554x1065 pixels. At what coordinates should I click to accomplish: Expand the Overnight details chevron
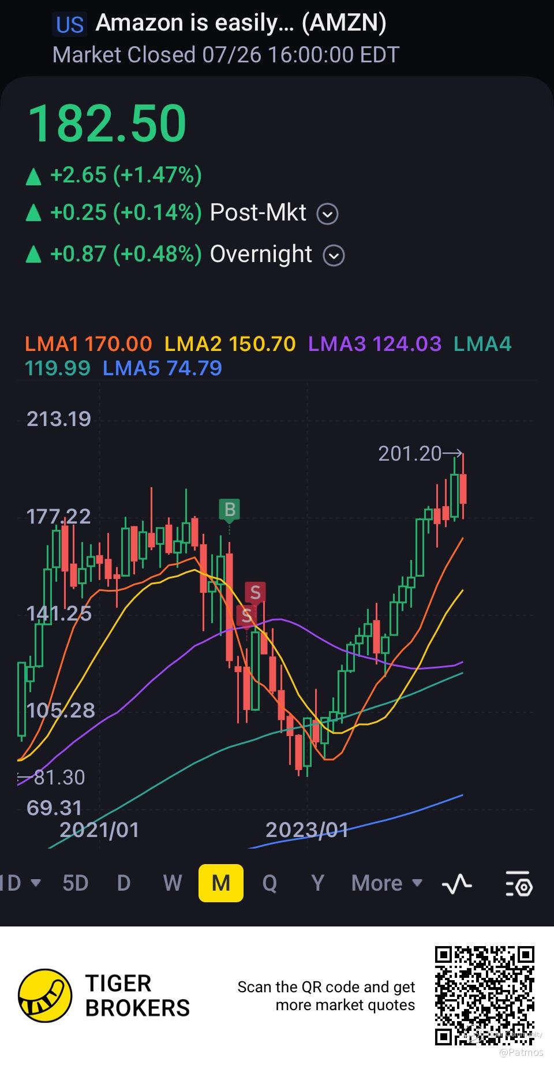334,256
